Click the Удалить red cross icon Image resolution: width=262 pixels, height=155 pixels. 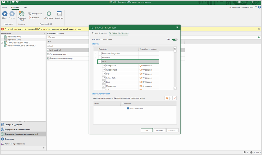pos(30,17)
